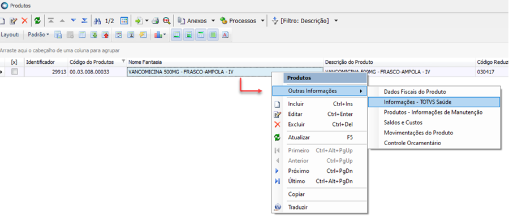Click the grouped rows layout icon
This screenshot has height=218, width=509.
click(119, 34)
